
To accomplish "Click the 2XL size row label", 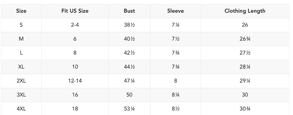I will [21, 81].
